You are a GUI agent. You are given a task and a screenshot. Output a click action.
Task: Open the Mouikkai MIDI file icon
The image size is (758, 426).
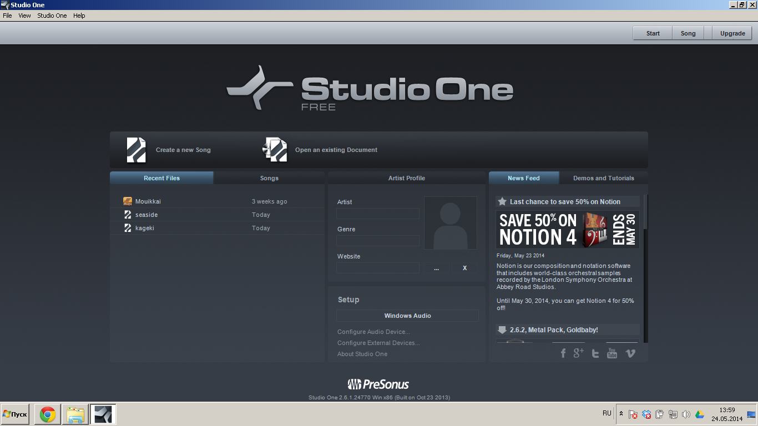coord(128,201)
